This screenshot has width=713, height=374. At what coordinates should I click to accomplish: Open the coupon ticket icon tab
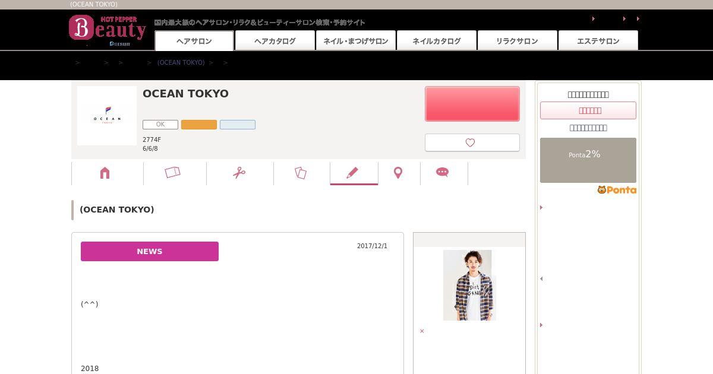point(173,173)
